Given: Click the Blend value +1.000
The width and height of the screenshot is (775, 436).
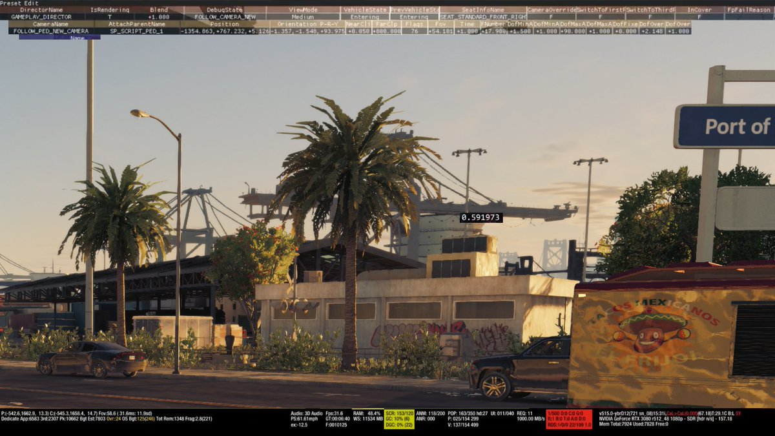Looking at the screenshot, I should coord(159,17).
